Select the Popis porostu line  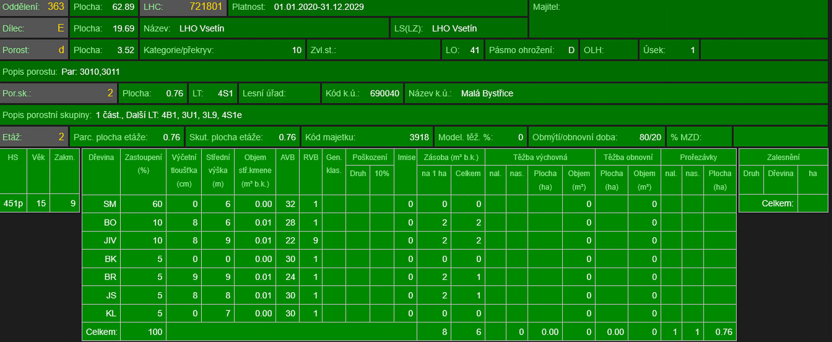click(413, 72)
